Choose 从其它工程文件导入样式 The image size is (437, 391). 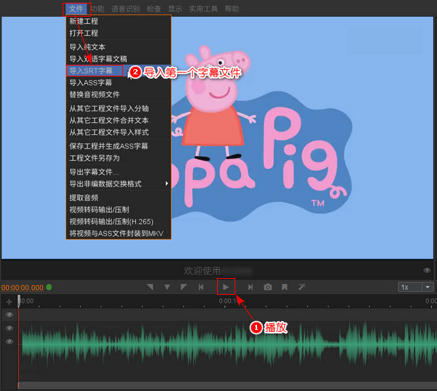click(x=119, y=132)
